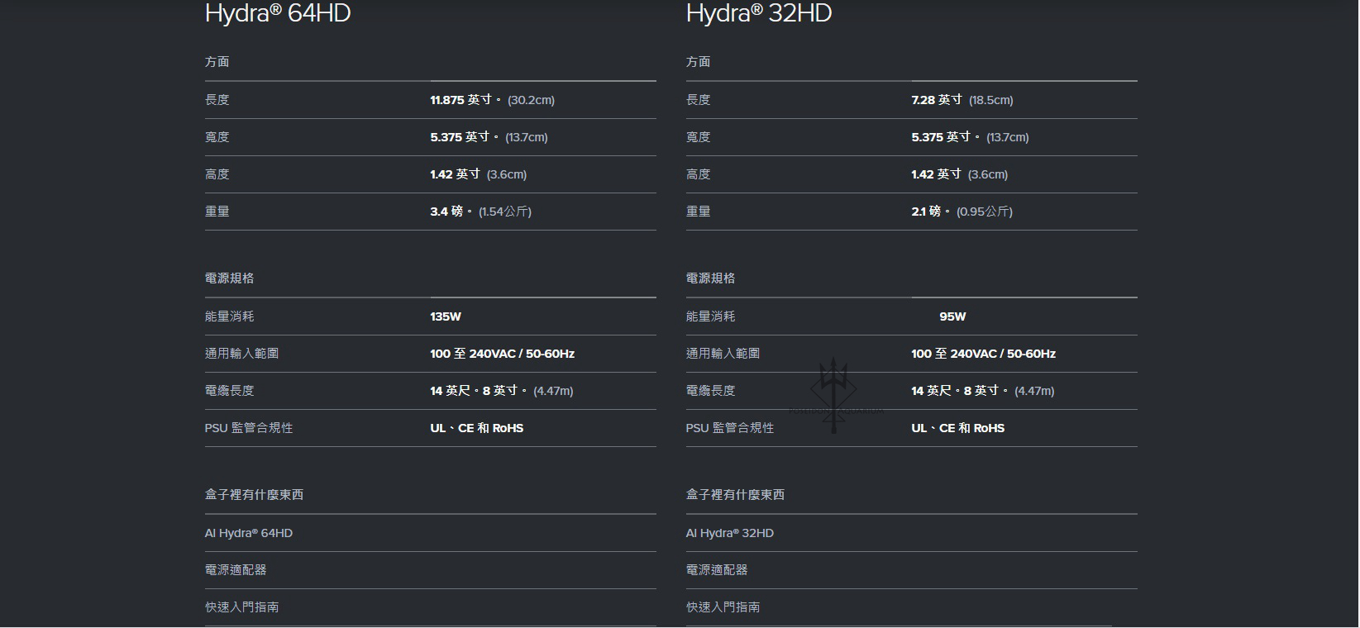1360x628 pixels.
Task: Click "盒子裡有什麼東西" header under Hydra 32HD
Action: click(736, 495)
